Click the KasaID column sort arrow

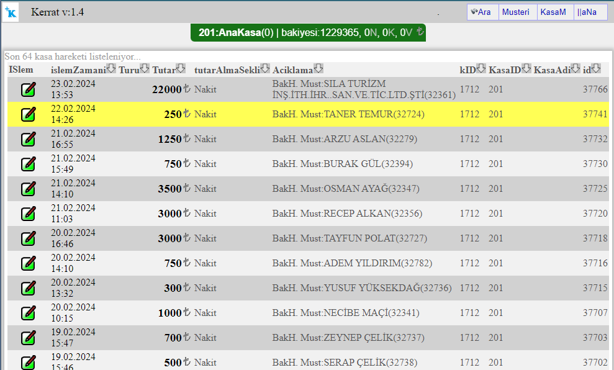click(x=526, y=69)
